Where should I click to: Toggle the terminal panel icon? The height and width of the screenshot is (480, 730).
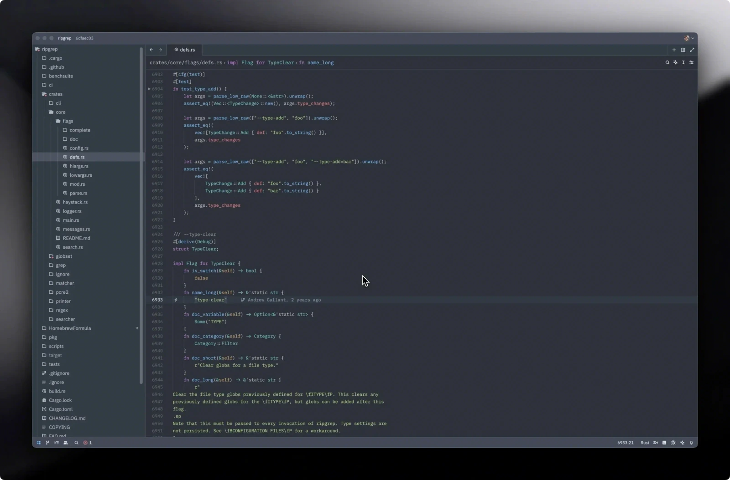point(664,443)
